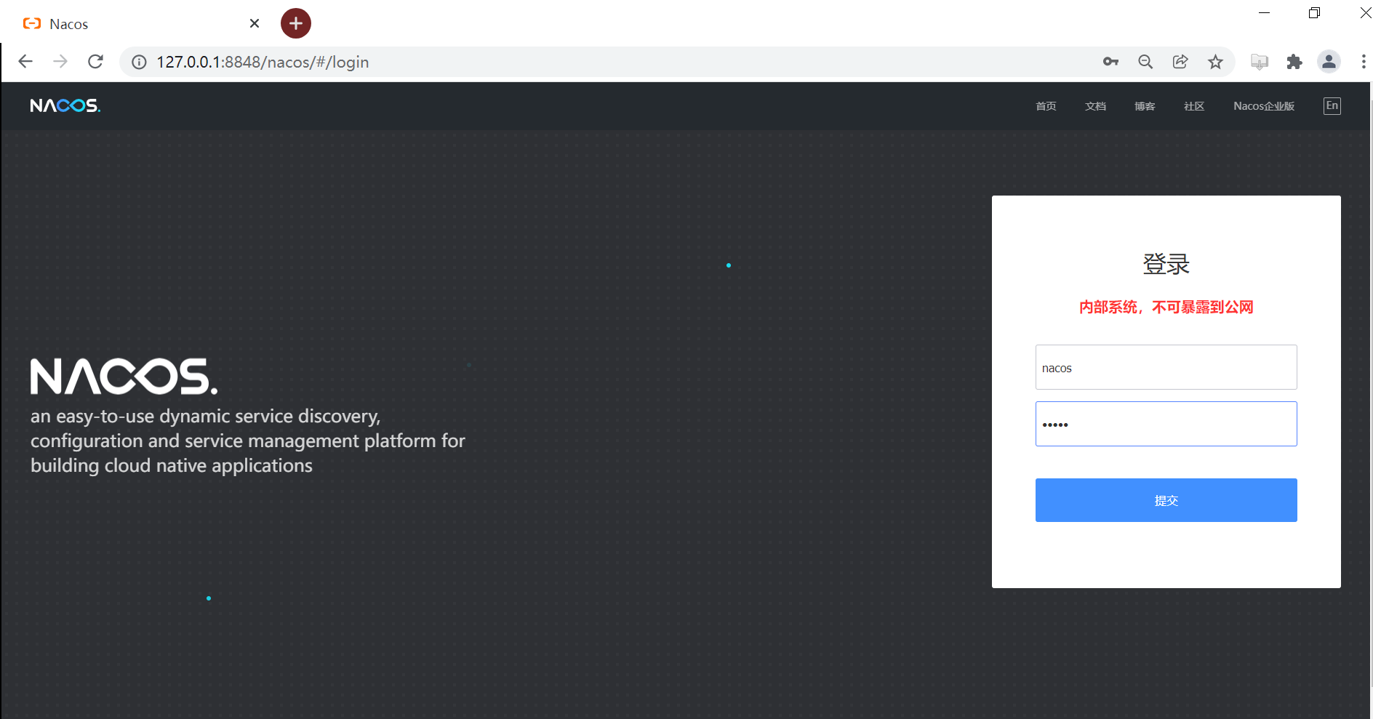Click the red 内部系统 warning text
This screenshot has width=1373, height=719.
(x=1166, y=308)
